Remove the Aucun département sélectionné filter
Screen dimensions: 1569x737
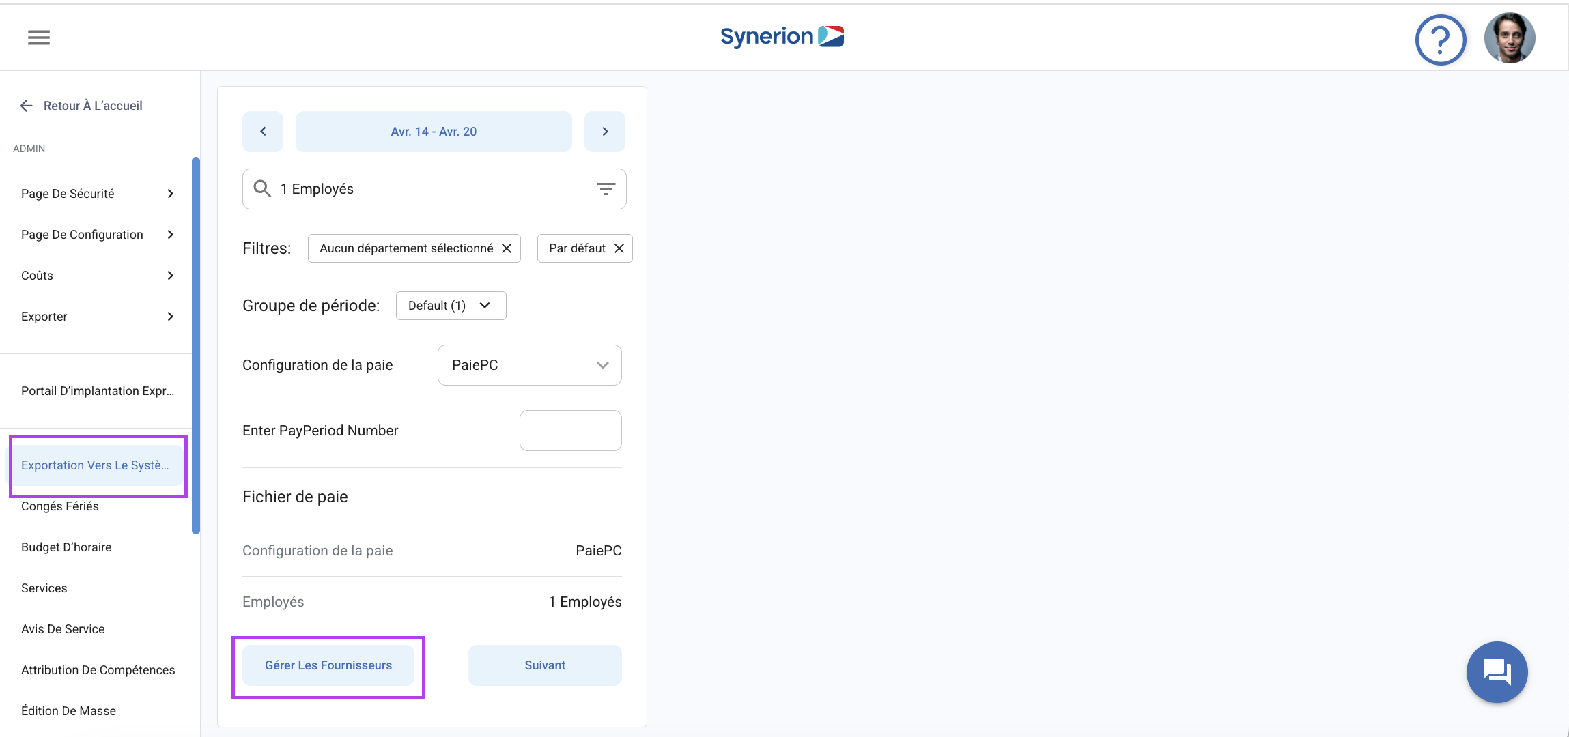coord(507,248)
